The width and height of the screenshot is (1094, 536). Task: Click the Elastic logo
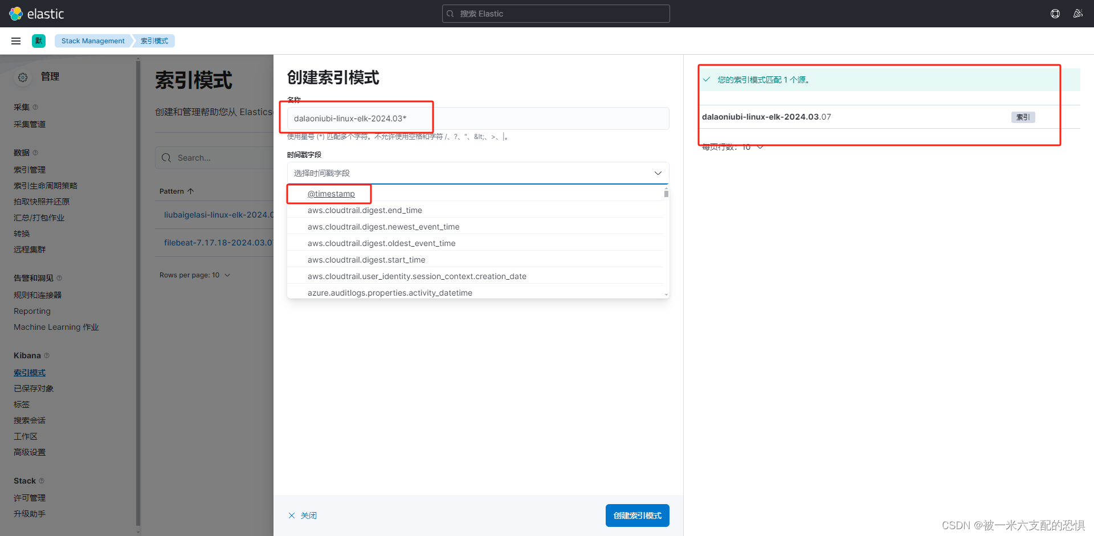click(x=36, y=14)
